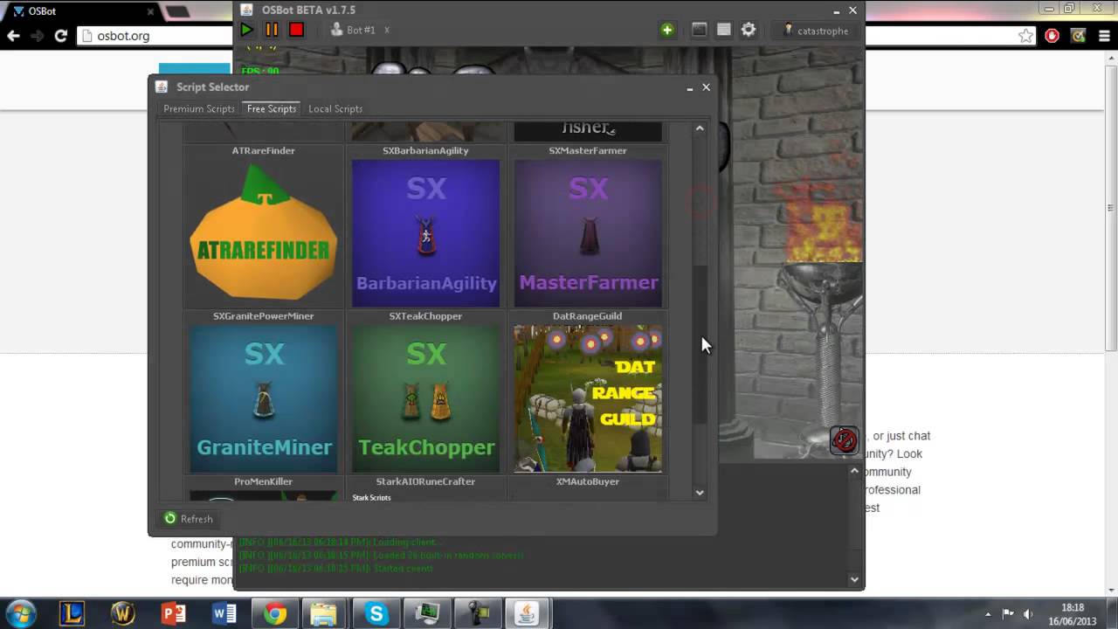Click the camcorder recorder icon in the taskbar
Viewport: 1118px width, 629px height.
478,614
